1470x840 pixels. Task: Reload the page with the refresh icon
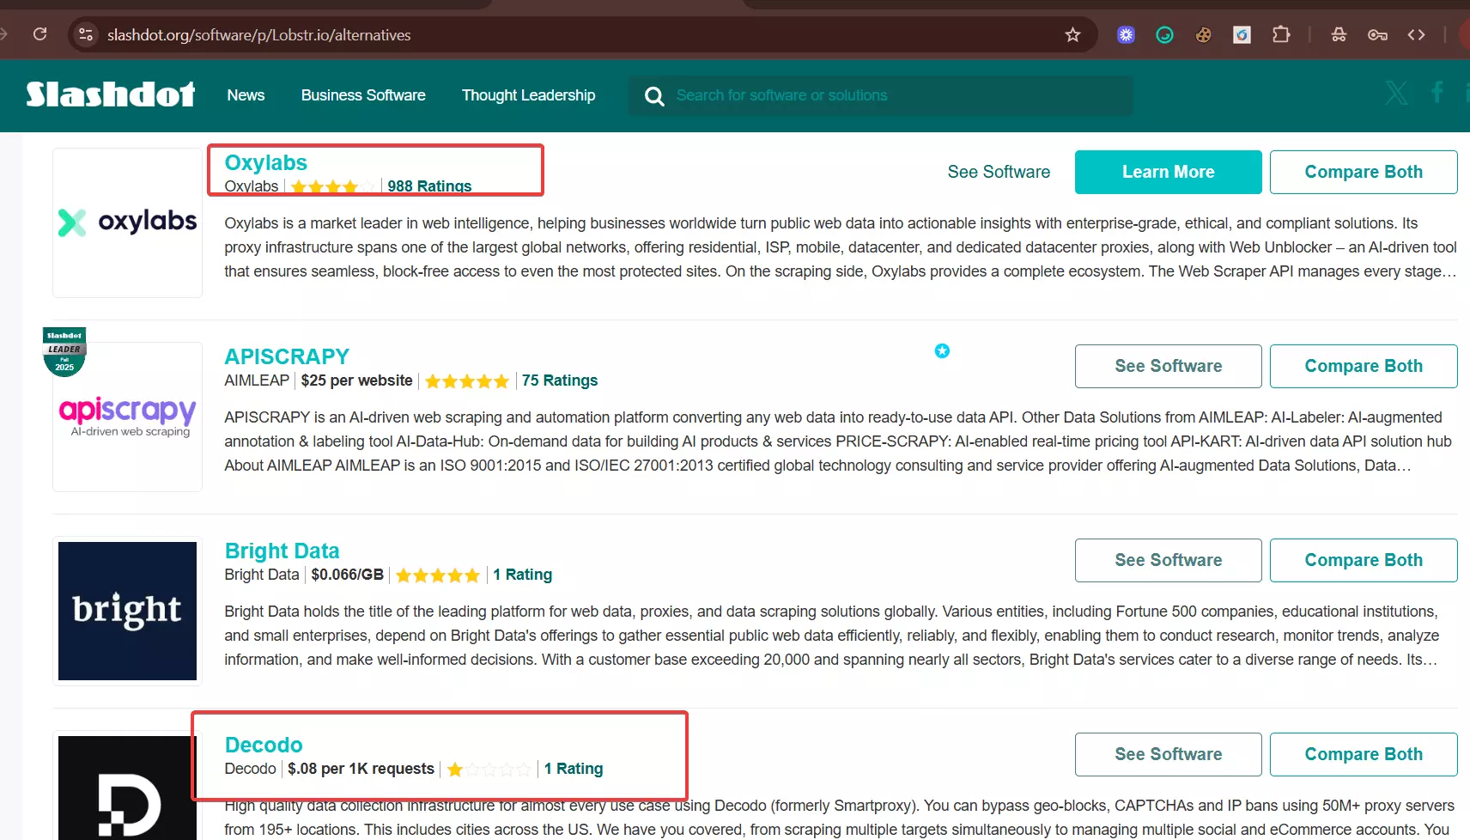click(x=39, y=34)
